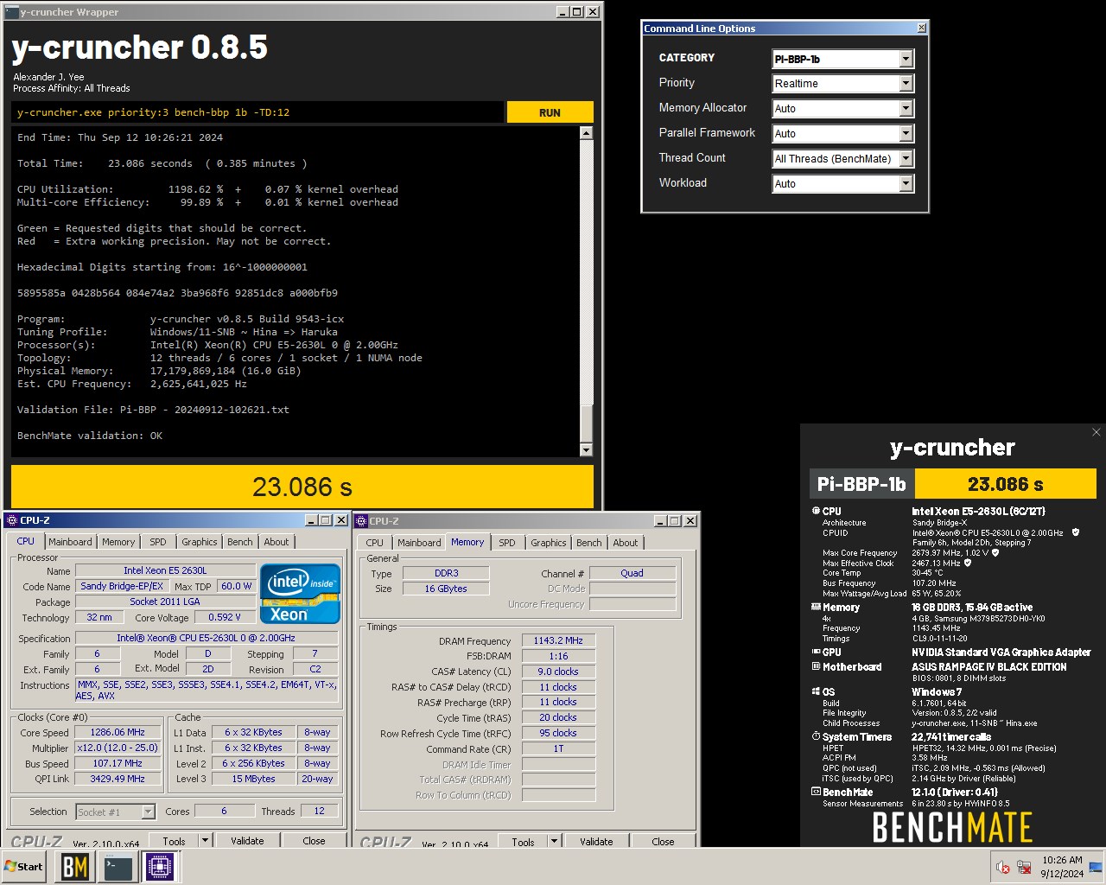Click the Core Speed value 1286.06 MHz

point(118,732)
